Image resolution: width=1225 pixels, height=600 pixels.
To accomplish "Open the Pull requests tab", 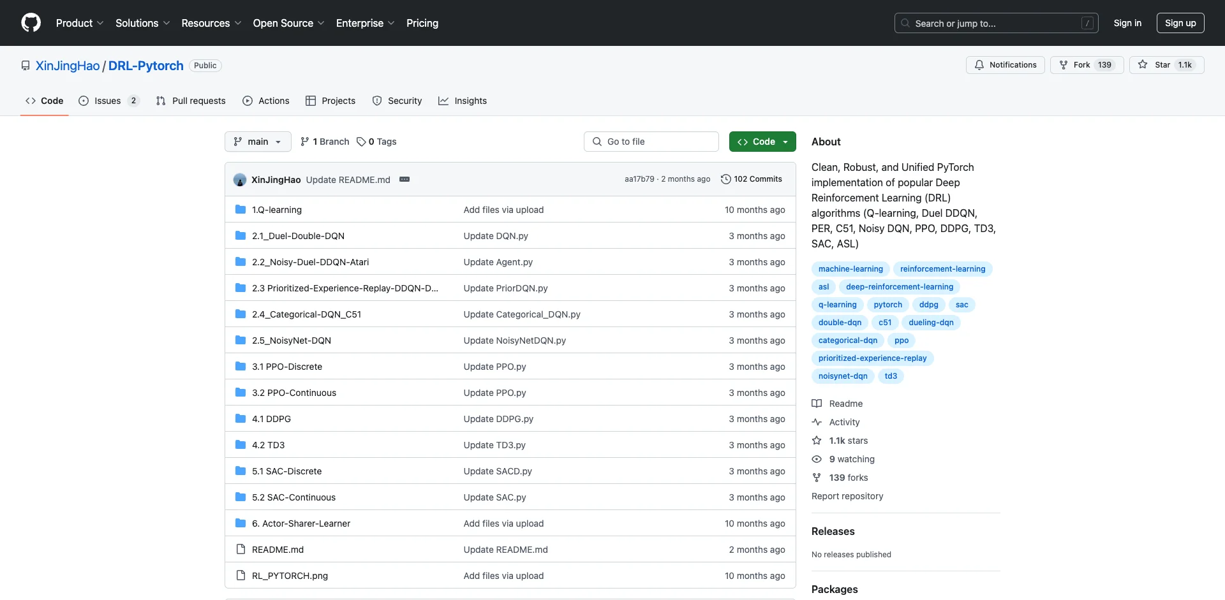I will [191, 101].
